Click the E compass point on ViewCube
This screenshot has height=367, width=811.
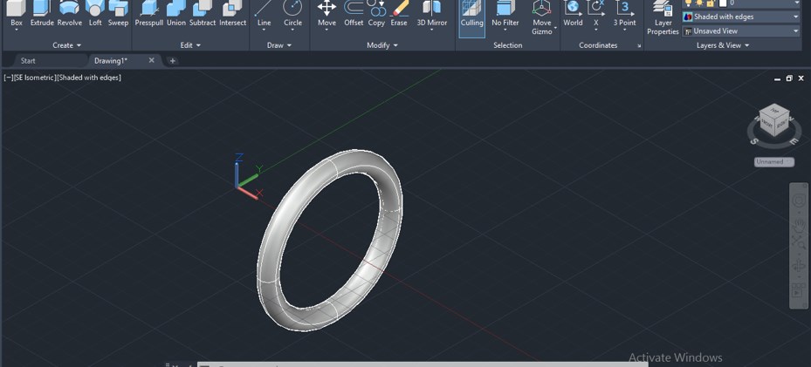click(x=793, y=139)
